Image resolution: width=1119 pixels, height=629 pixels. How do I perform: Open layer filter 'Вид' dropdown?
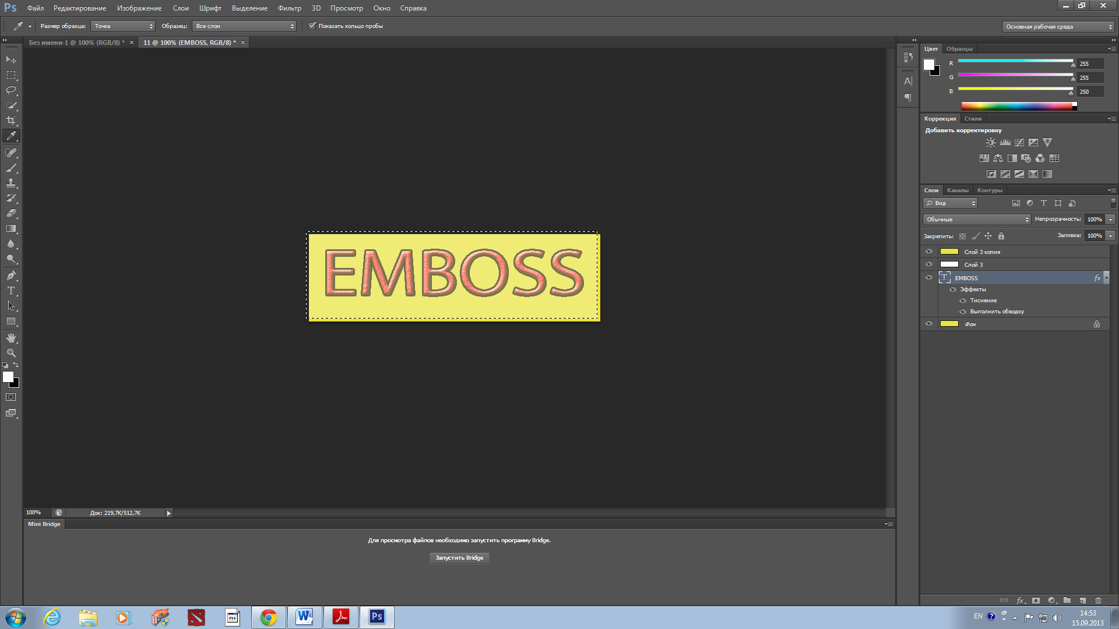[950, 203]
